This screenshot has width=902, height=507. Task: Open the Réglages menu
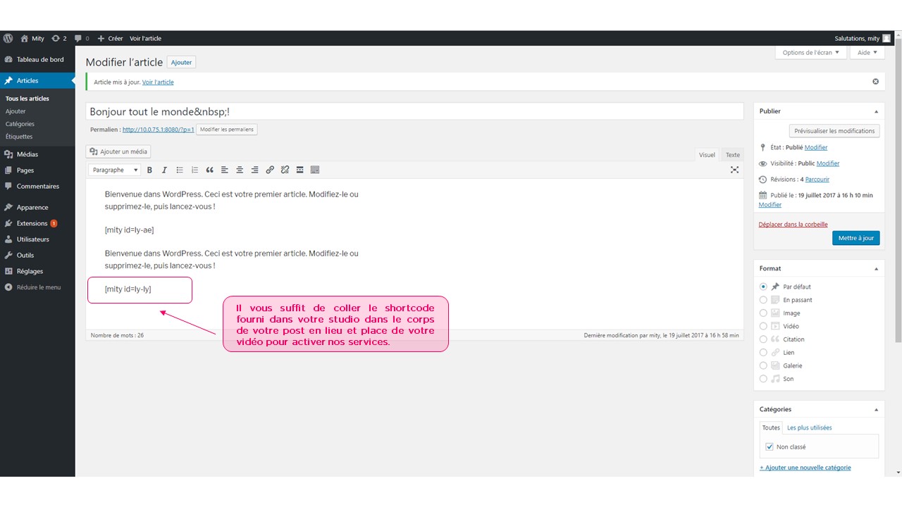point(37,271)
